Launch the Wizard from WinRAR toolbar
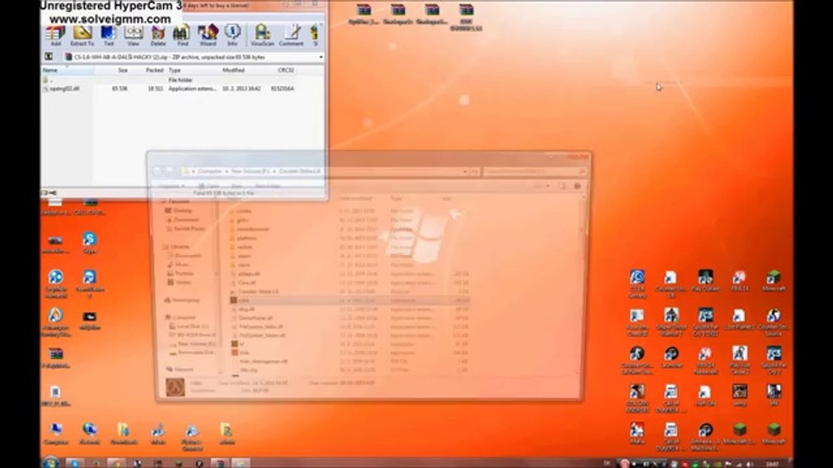Image resolution: width=833 pixels, height=468 pixels. (208, 34)
